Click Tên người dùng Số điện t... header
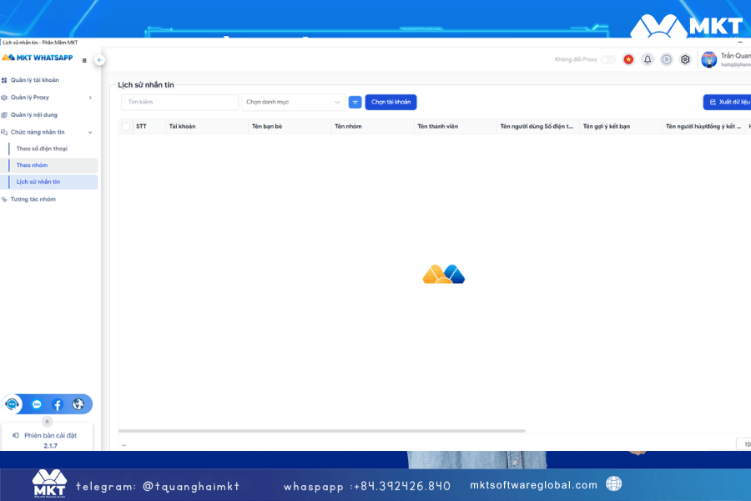Image resolution: width=751 pixels, height=501 pixels. point(537,127)
